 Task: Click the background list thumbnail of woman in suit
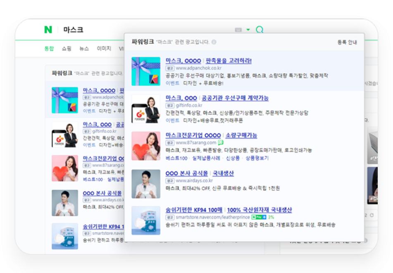point(64,134)
